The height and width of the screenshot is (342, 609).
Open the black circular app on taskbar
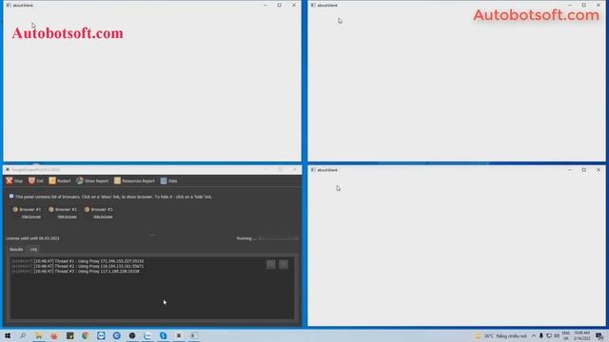(132, 335)
